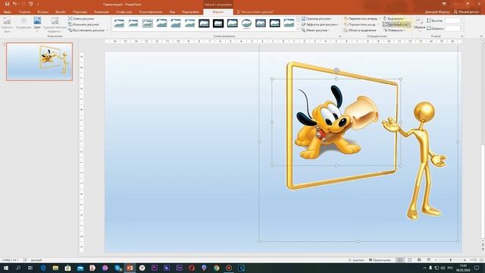Viewport: 485px width, 273px height.
Task: Switch to Transitions (Переходы) tab
Action: 80,12
